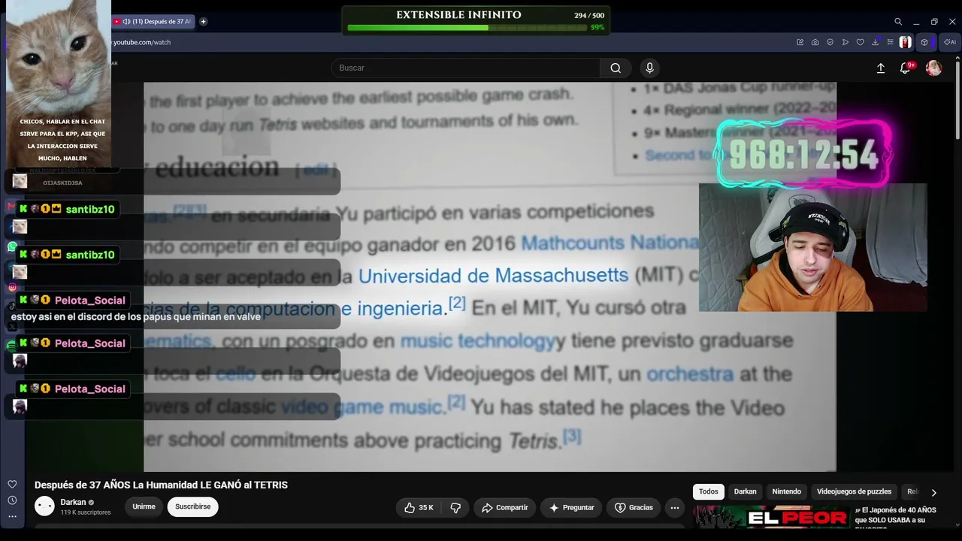Dislike the video with thumbs down
962x541 pixels.
click(455, 508)
